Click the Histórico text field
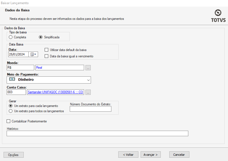 coord(97,133)
